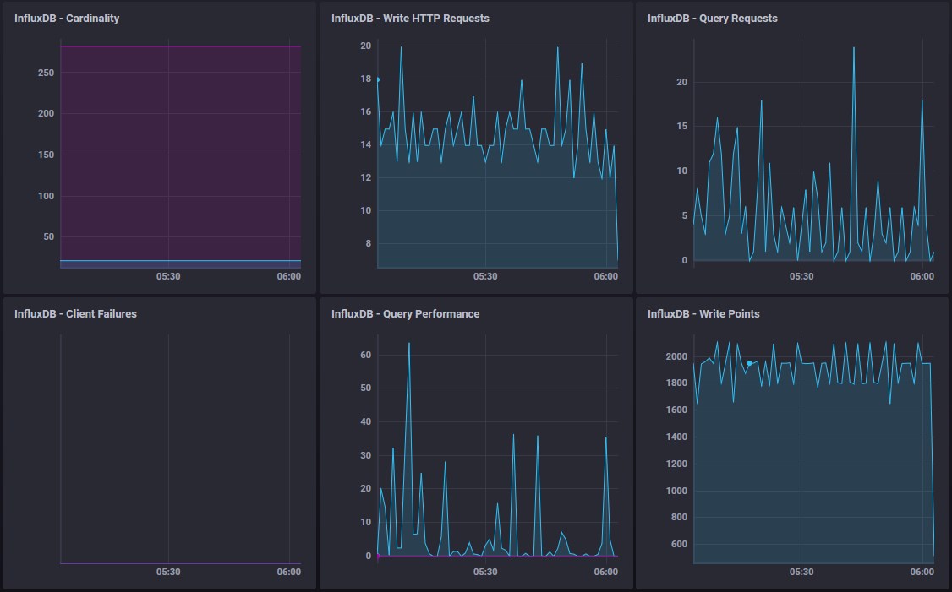Click the empty Client Failures graph area
Viewport: 952px width, 592px height.
click(x=180, y=448)
